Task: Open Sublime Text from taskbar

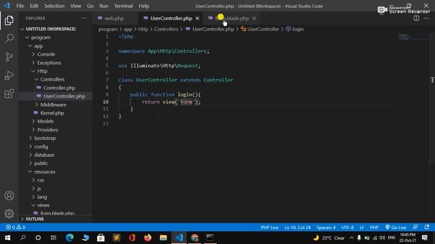Action: pyautogui.click(x=116, y=238)
